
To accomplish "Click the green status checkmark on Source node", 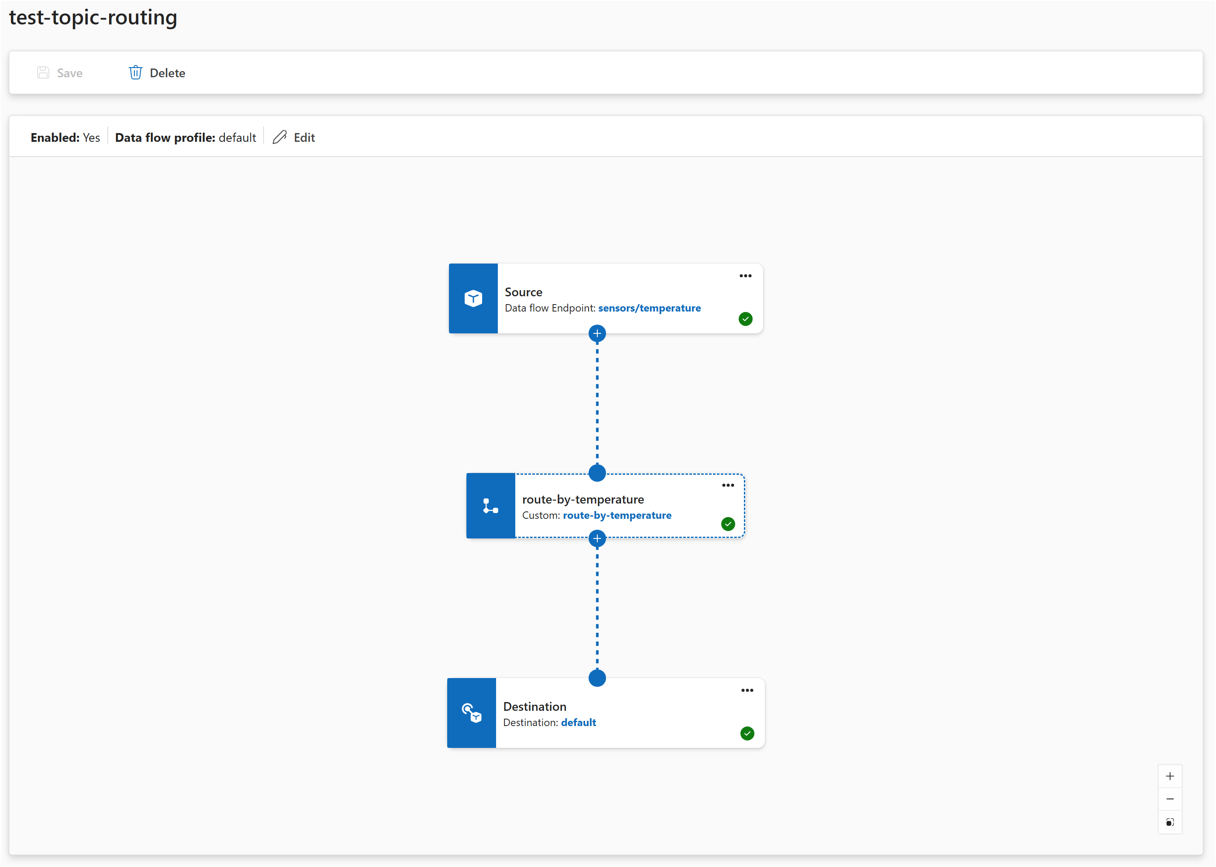I will [745, 319].
